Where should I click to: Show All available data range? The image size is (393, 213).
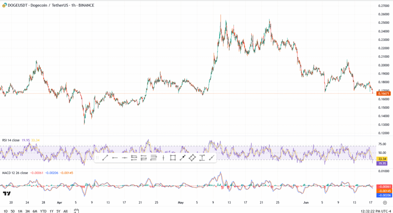(x=65, y=211)
